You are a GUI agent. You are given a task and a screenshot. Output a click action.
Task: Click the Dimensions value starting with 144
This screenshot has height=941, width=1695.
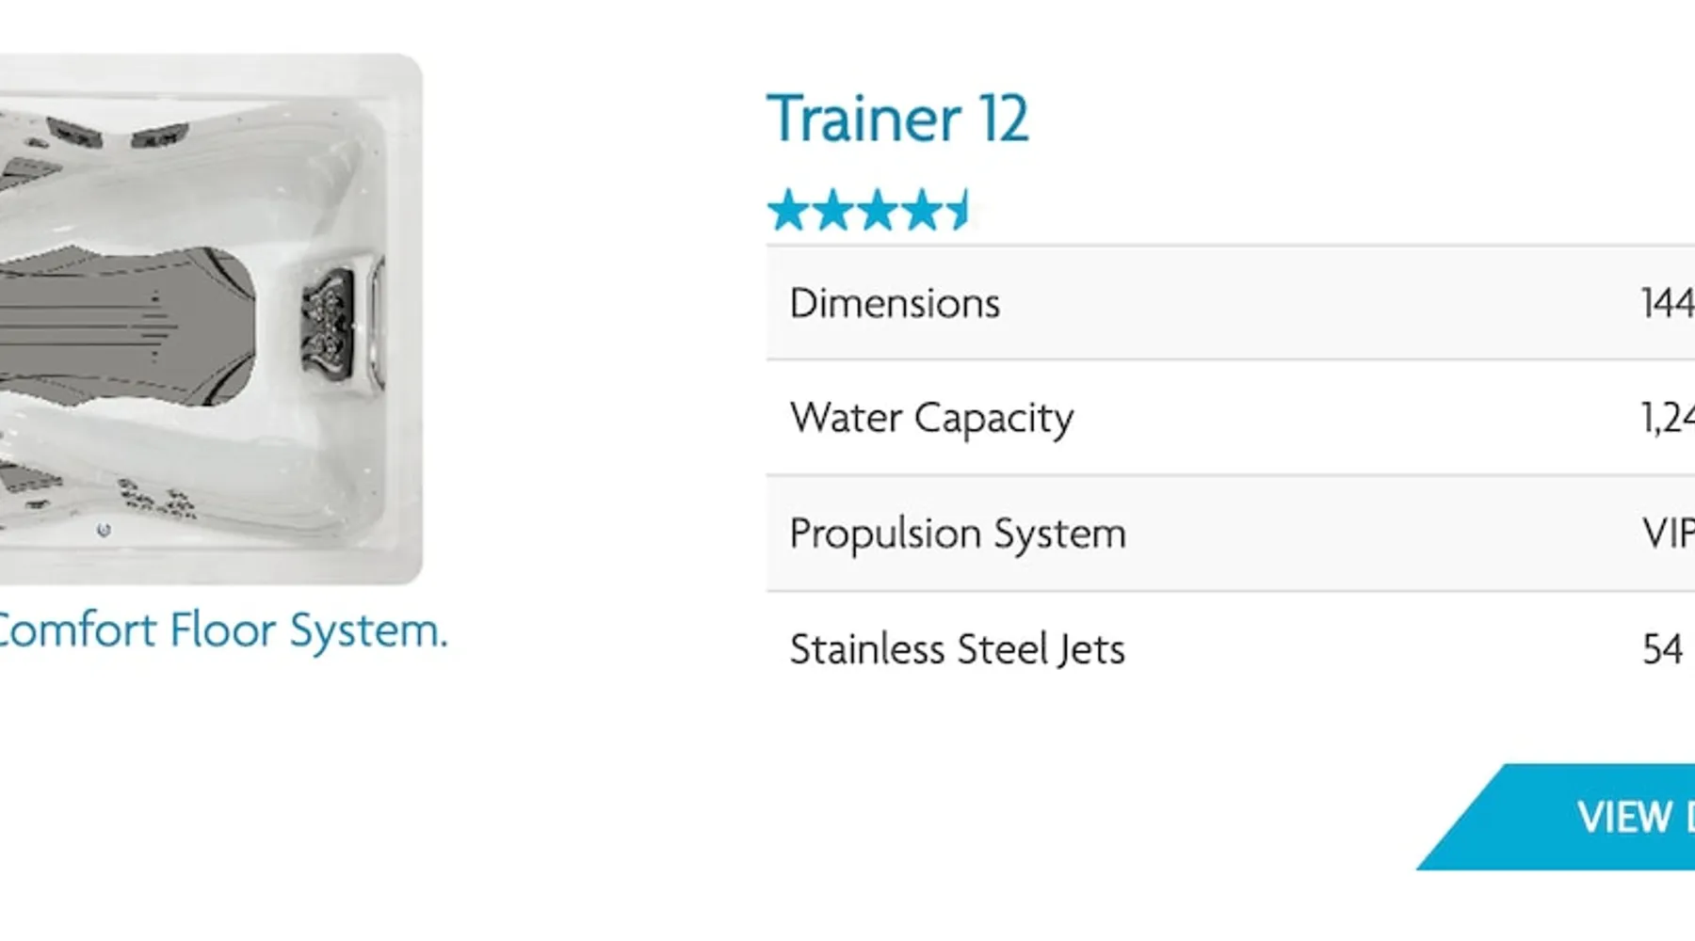click(1667, 304)
